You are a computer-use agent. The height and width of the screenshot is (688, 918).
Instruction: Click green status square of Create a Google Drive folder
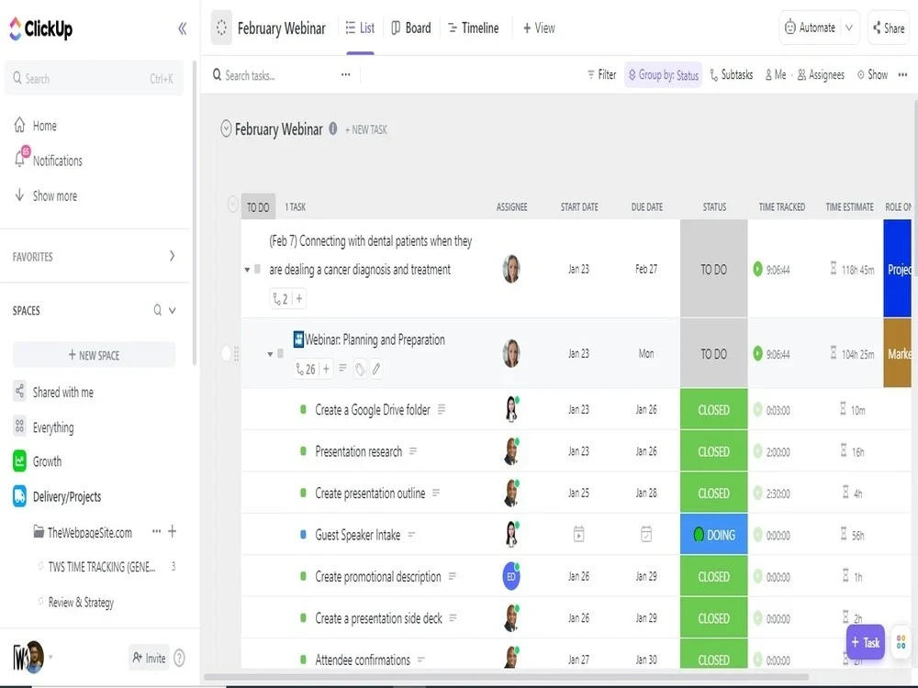303,409
